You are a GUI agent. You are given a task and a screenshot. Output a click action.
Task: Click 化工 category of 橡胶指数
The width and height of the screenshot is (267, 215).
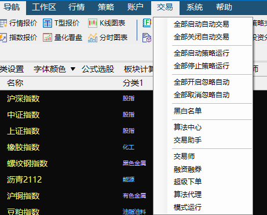pos(129,147)
